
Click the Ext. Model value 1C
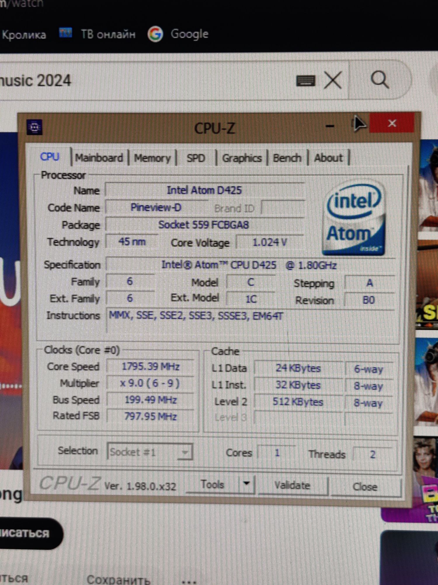[x=251, y=299]
